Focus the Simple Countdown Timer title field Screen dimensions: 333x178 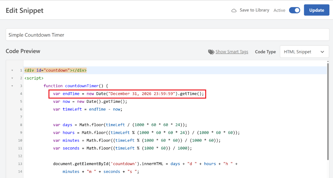(x=167, y=35)
